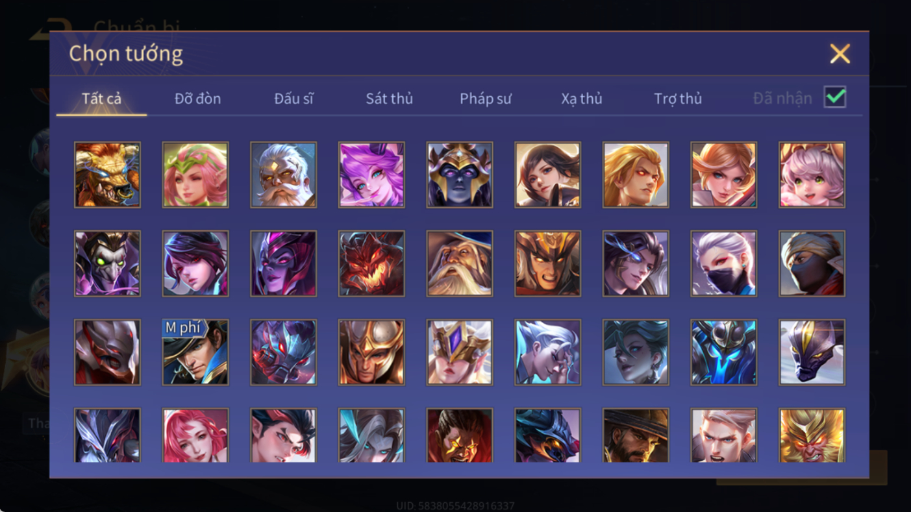Switch to the 'Trợ thủ' tab
The width and height of the screenshot is (911, 512).
point(678,99)
